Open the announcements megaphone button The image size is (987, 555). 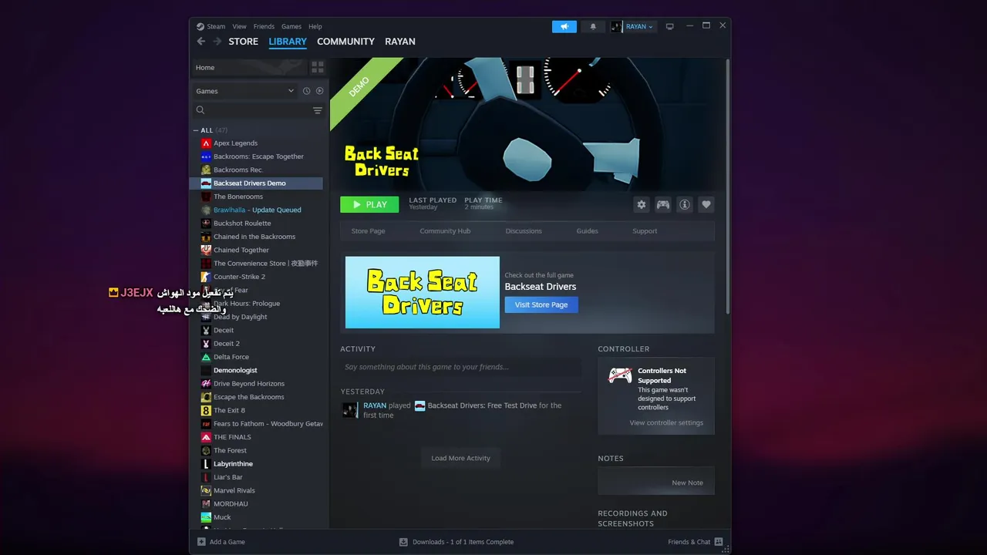(x=564, y=26)
